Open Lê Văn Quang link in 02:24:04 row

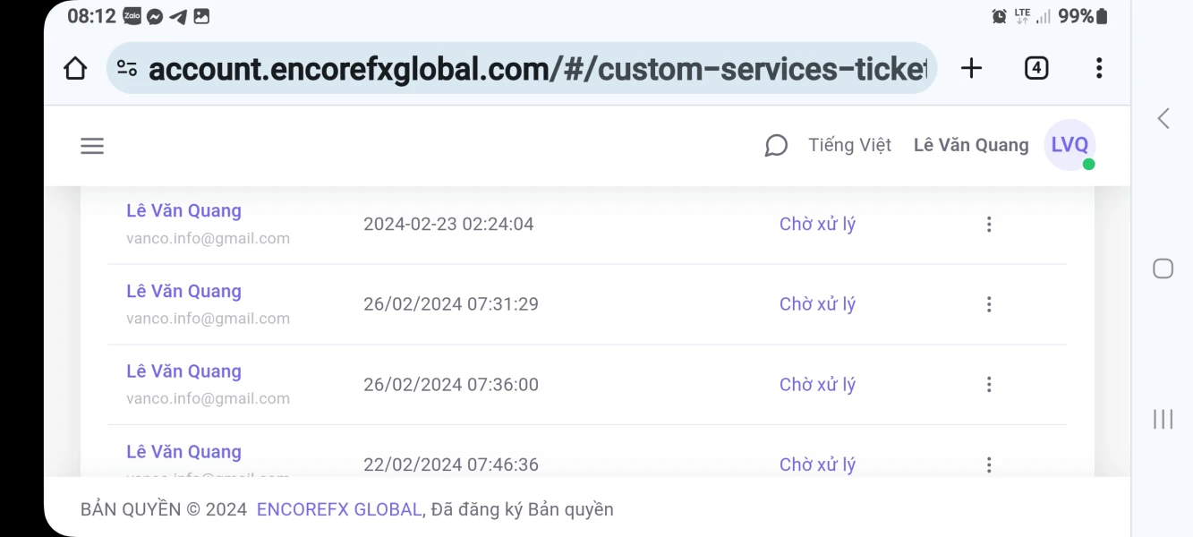[183, 211]
